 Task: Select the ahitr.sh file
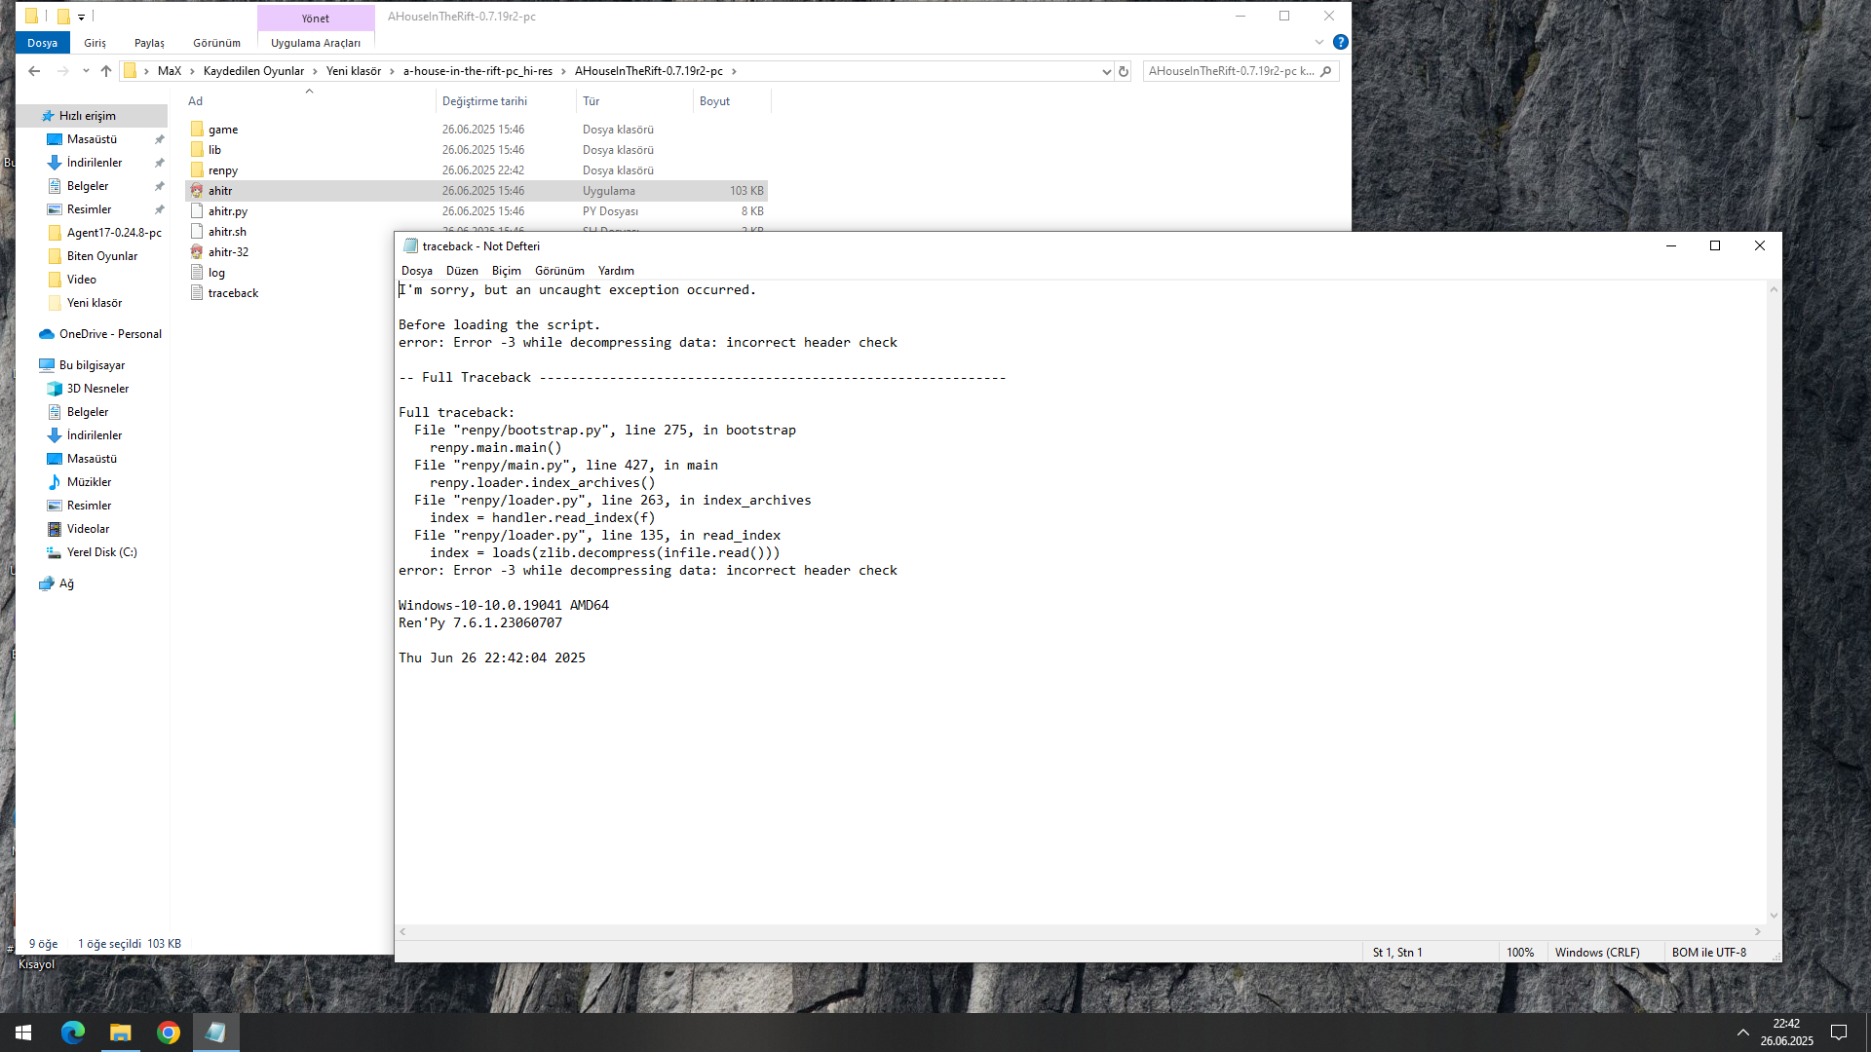pos(227,232)
